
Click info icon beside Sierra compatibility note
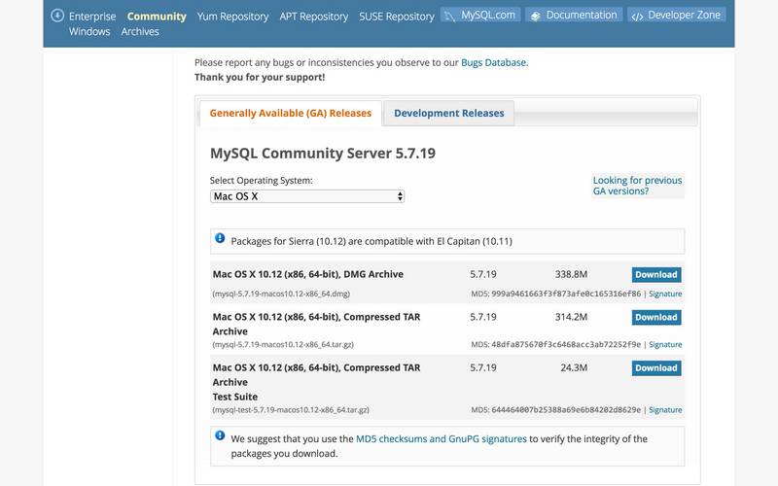pos(220,238)
